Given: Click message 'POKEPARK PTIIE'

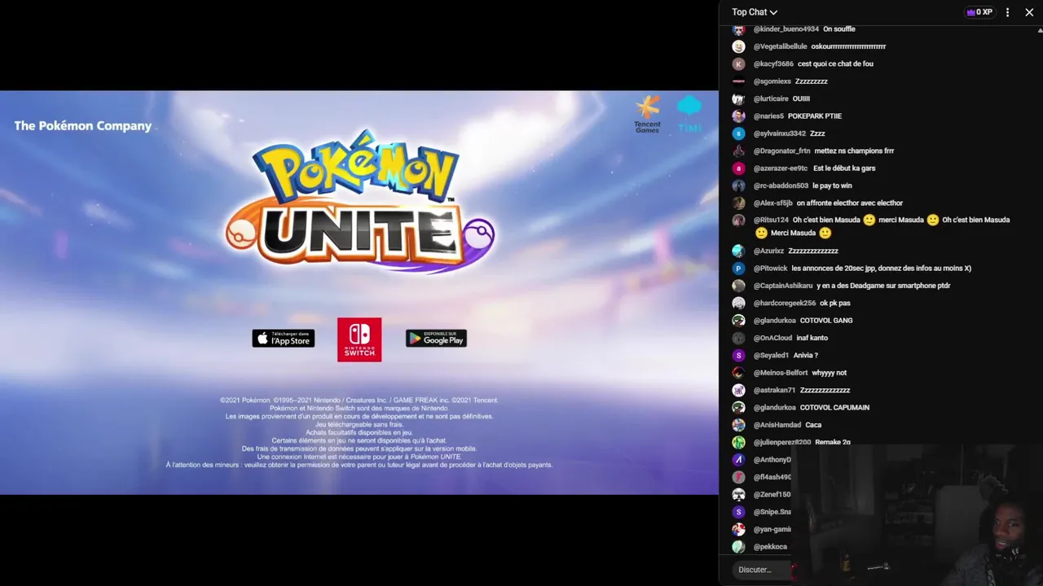Looking at the screenshot, I should [x=815, y=116].
